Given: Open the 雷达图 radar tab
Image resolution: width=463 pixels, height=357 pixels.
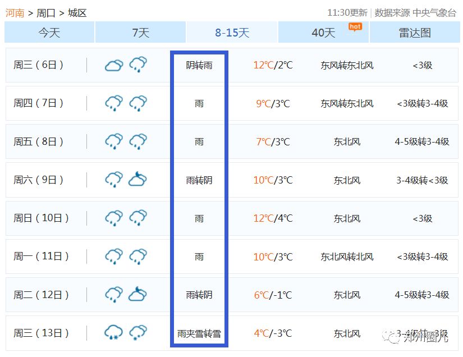Looking at the screenshot, I should (x=415, y=33).
